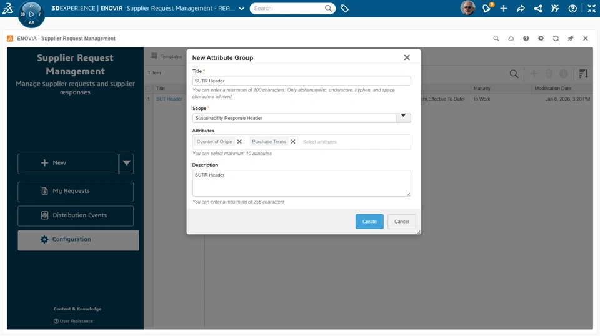Click the Jan 8, 2026, 3:28 PM cell

click(567, 99)
